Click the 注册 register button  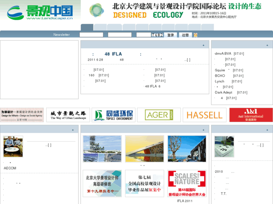pyautogui.click(x=185, y=35)
